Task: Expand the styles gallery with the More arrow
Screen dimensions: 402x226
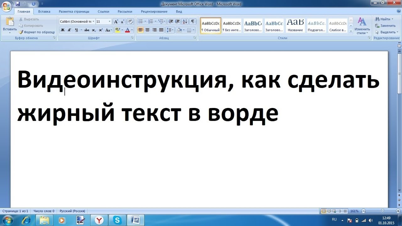Action: tap(351, 31)
